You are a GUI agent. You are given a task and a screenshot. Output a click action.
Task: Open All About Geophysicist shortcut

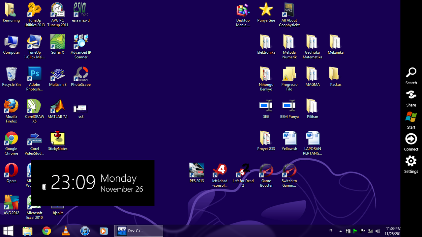tap(289, 15)
